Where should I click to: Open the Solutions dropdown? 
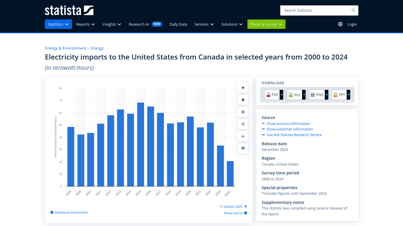[x=232, y=24]
